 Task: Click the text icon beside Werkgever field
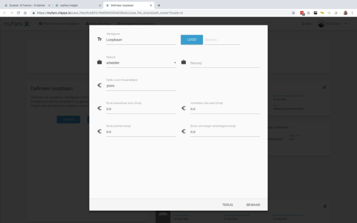tap(100, 39)
